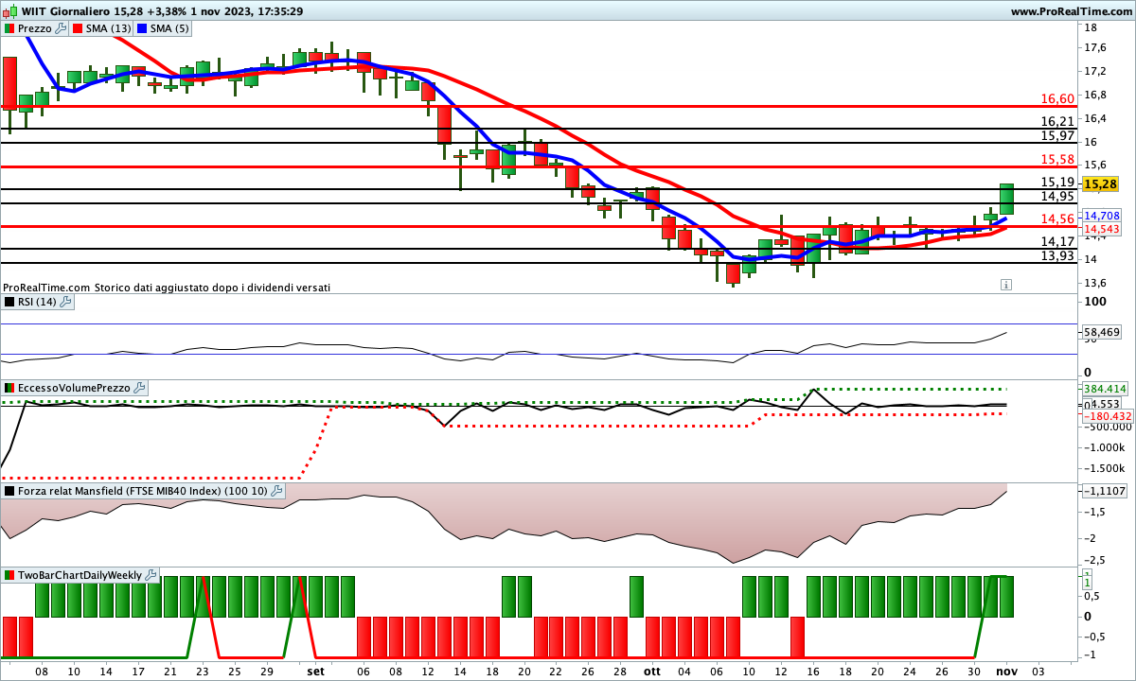Image resolution: width=1136 pixels, height=681 pixels.
Task: Click the 15,97 horizontal level label
Action: pos(1057,135)
